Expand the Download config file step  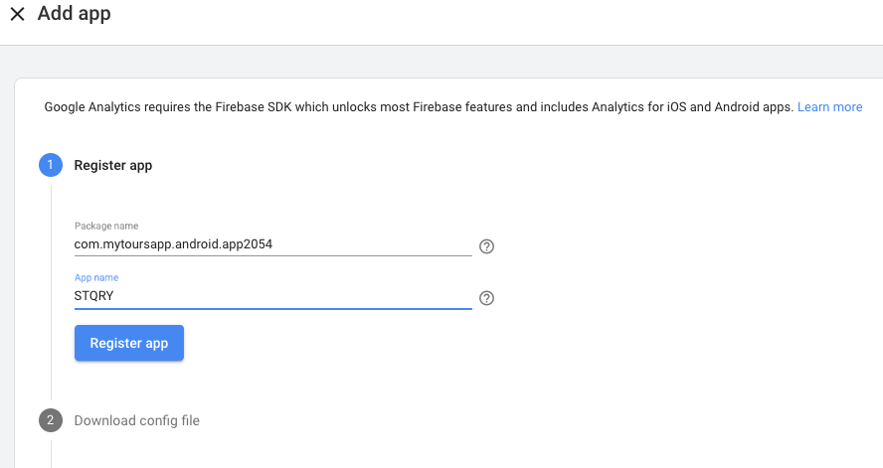[x=137, y=420]
